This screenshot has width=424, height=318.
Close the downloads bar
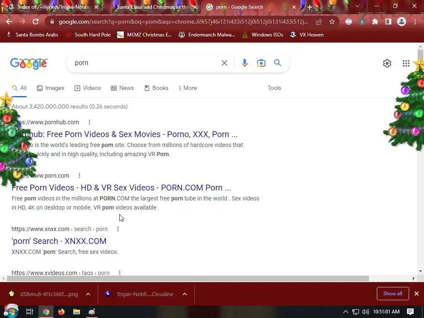pyautogui.click(x=417, y=294)
